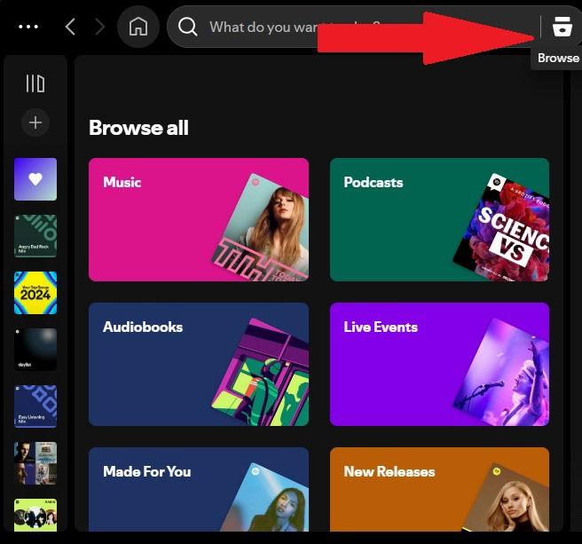Open the four-cover collage playlist in sidebar
The width and height of the screenshot is (582, 544).
pyautogui.click(x=35, y=463)
